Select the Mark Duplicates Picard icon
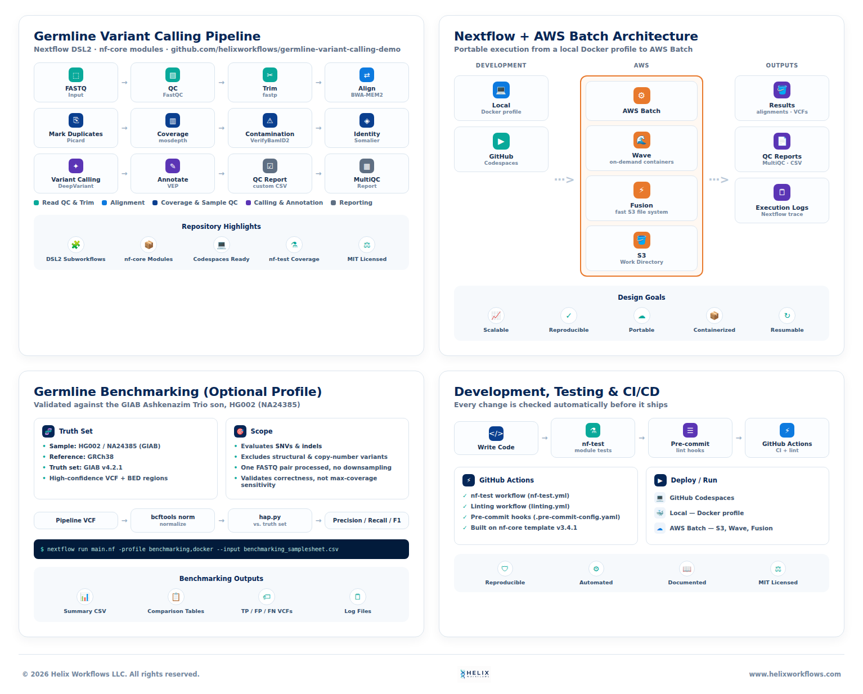863x694 pixels. click(75, 120)
